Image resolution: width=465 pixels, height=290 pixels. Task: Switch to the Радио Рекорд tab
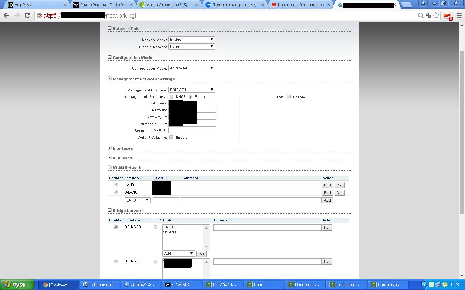point(102,5)
